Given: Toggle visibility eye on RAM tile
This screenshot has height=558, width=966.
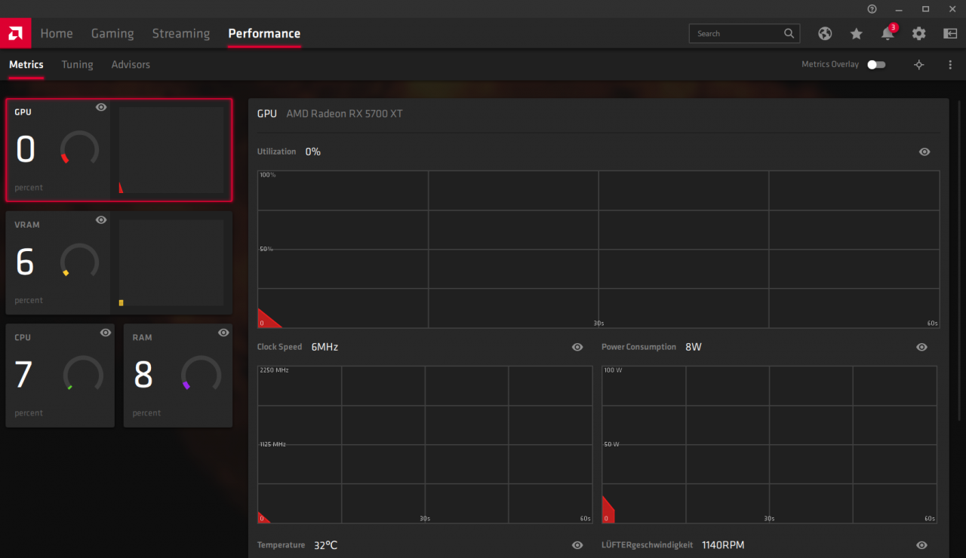Looking at the screenshot, I should [x=223, y=333].
